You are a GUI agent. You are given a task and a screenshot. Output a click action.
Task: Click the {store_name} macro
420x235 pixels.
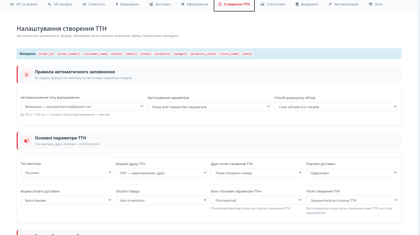click(x=229, y=54)
